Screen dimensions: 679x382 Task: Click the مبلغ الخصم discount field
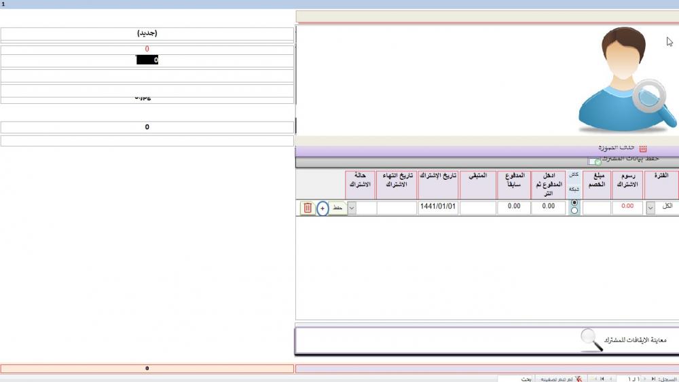click(x=597, y=208)
